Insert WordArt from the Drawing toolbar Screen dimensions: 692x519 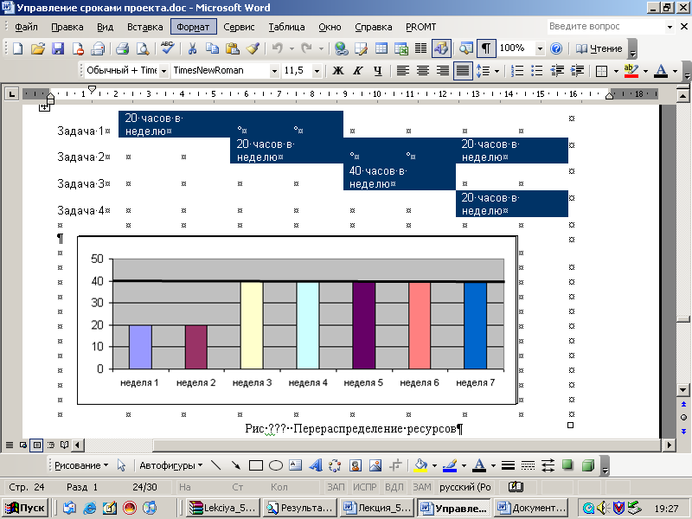(316, 465)
